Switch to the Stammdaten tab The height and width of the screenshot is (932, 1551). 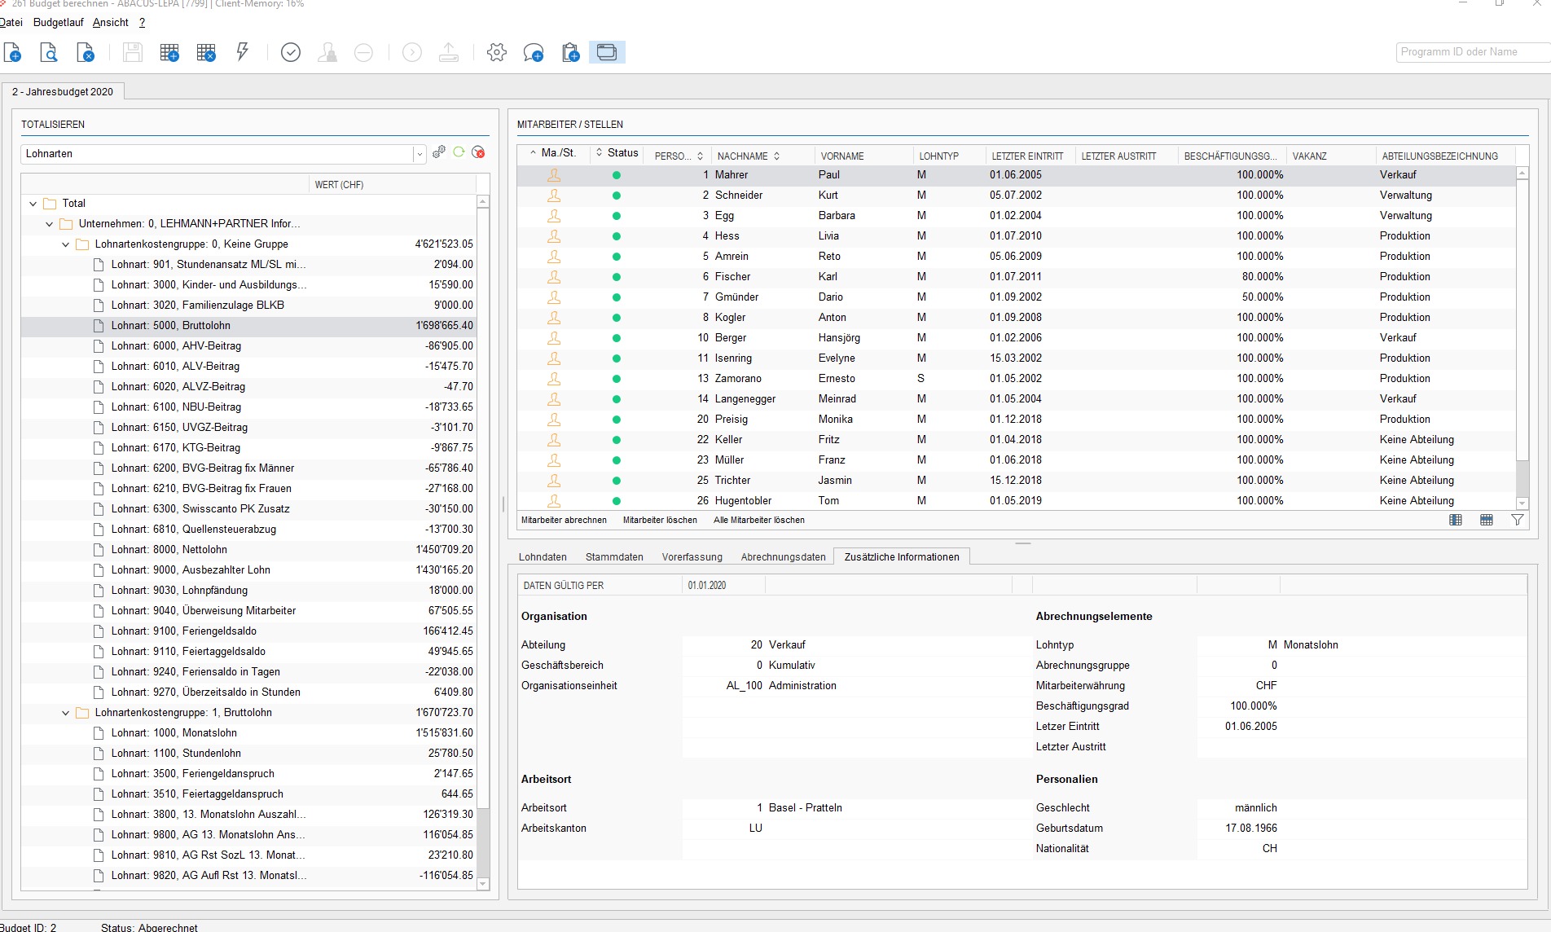[614, 557]
